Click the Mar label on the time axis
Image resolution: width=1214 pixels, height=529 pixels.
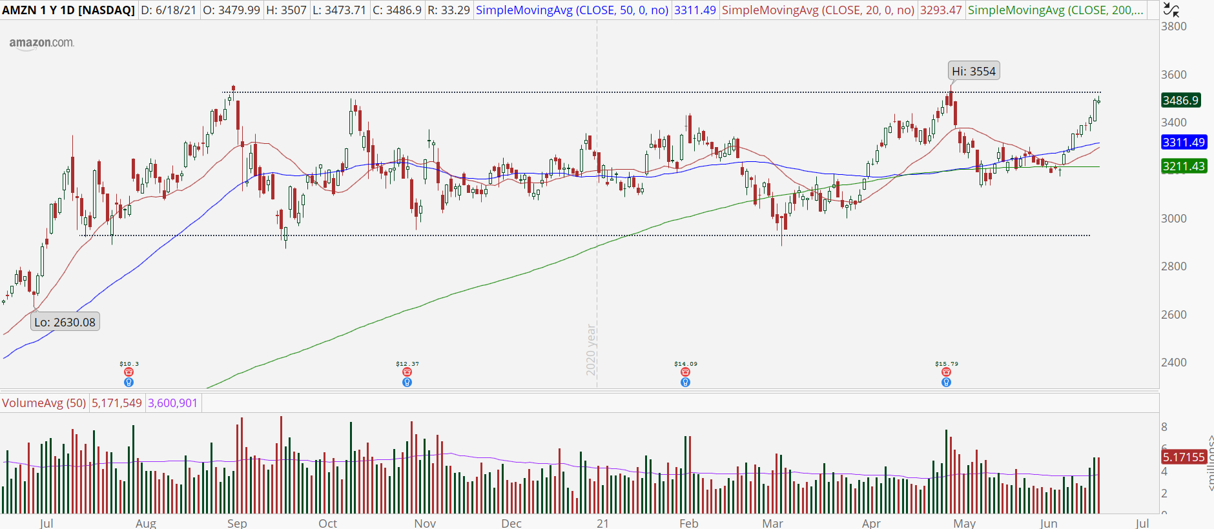click(772, 523)
